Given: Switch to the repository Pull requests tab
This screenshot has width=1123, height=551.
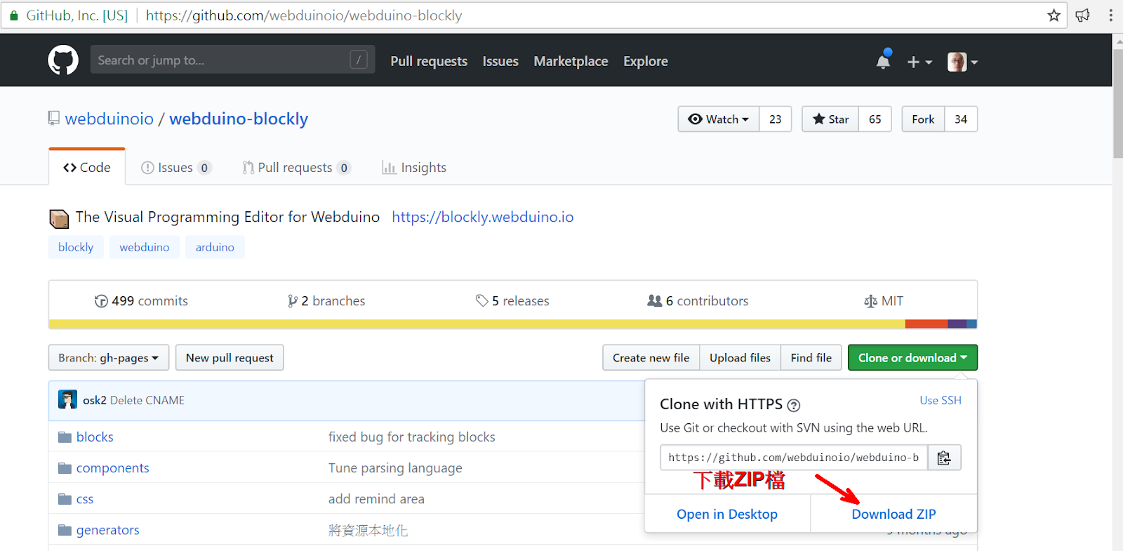Looking at the screenshot, I should [296, 168].
